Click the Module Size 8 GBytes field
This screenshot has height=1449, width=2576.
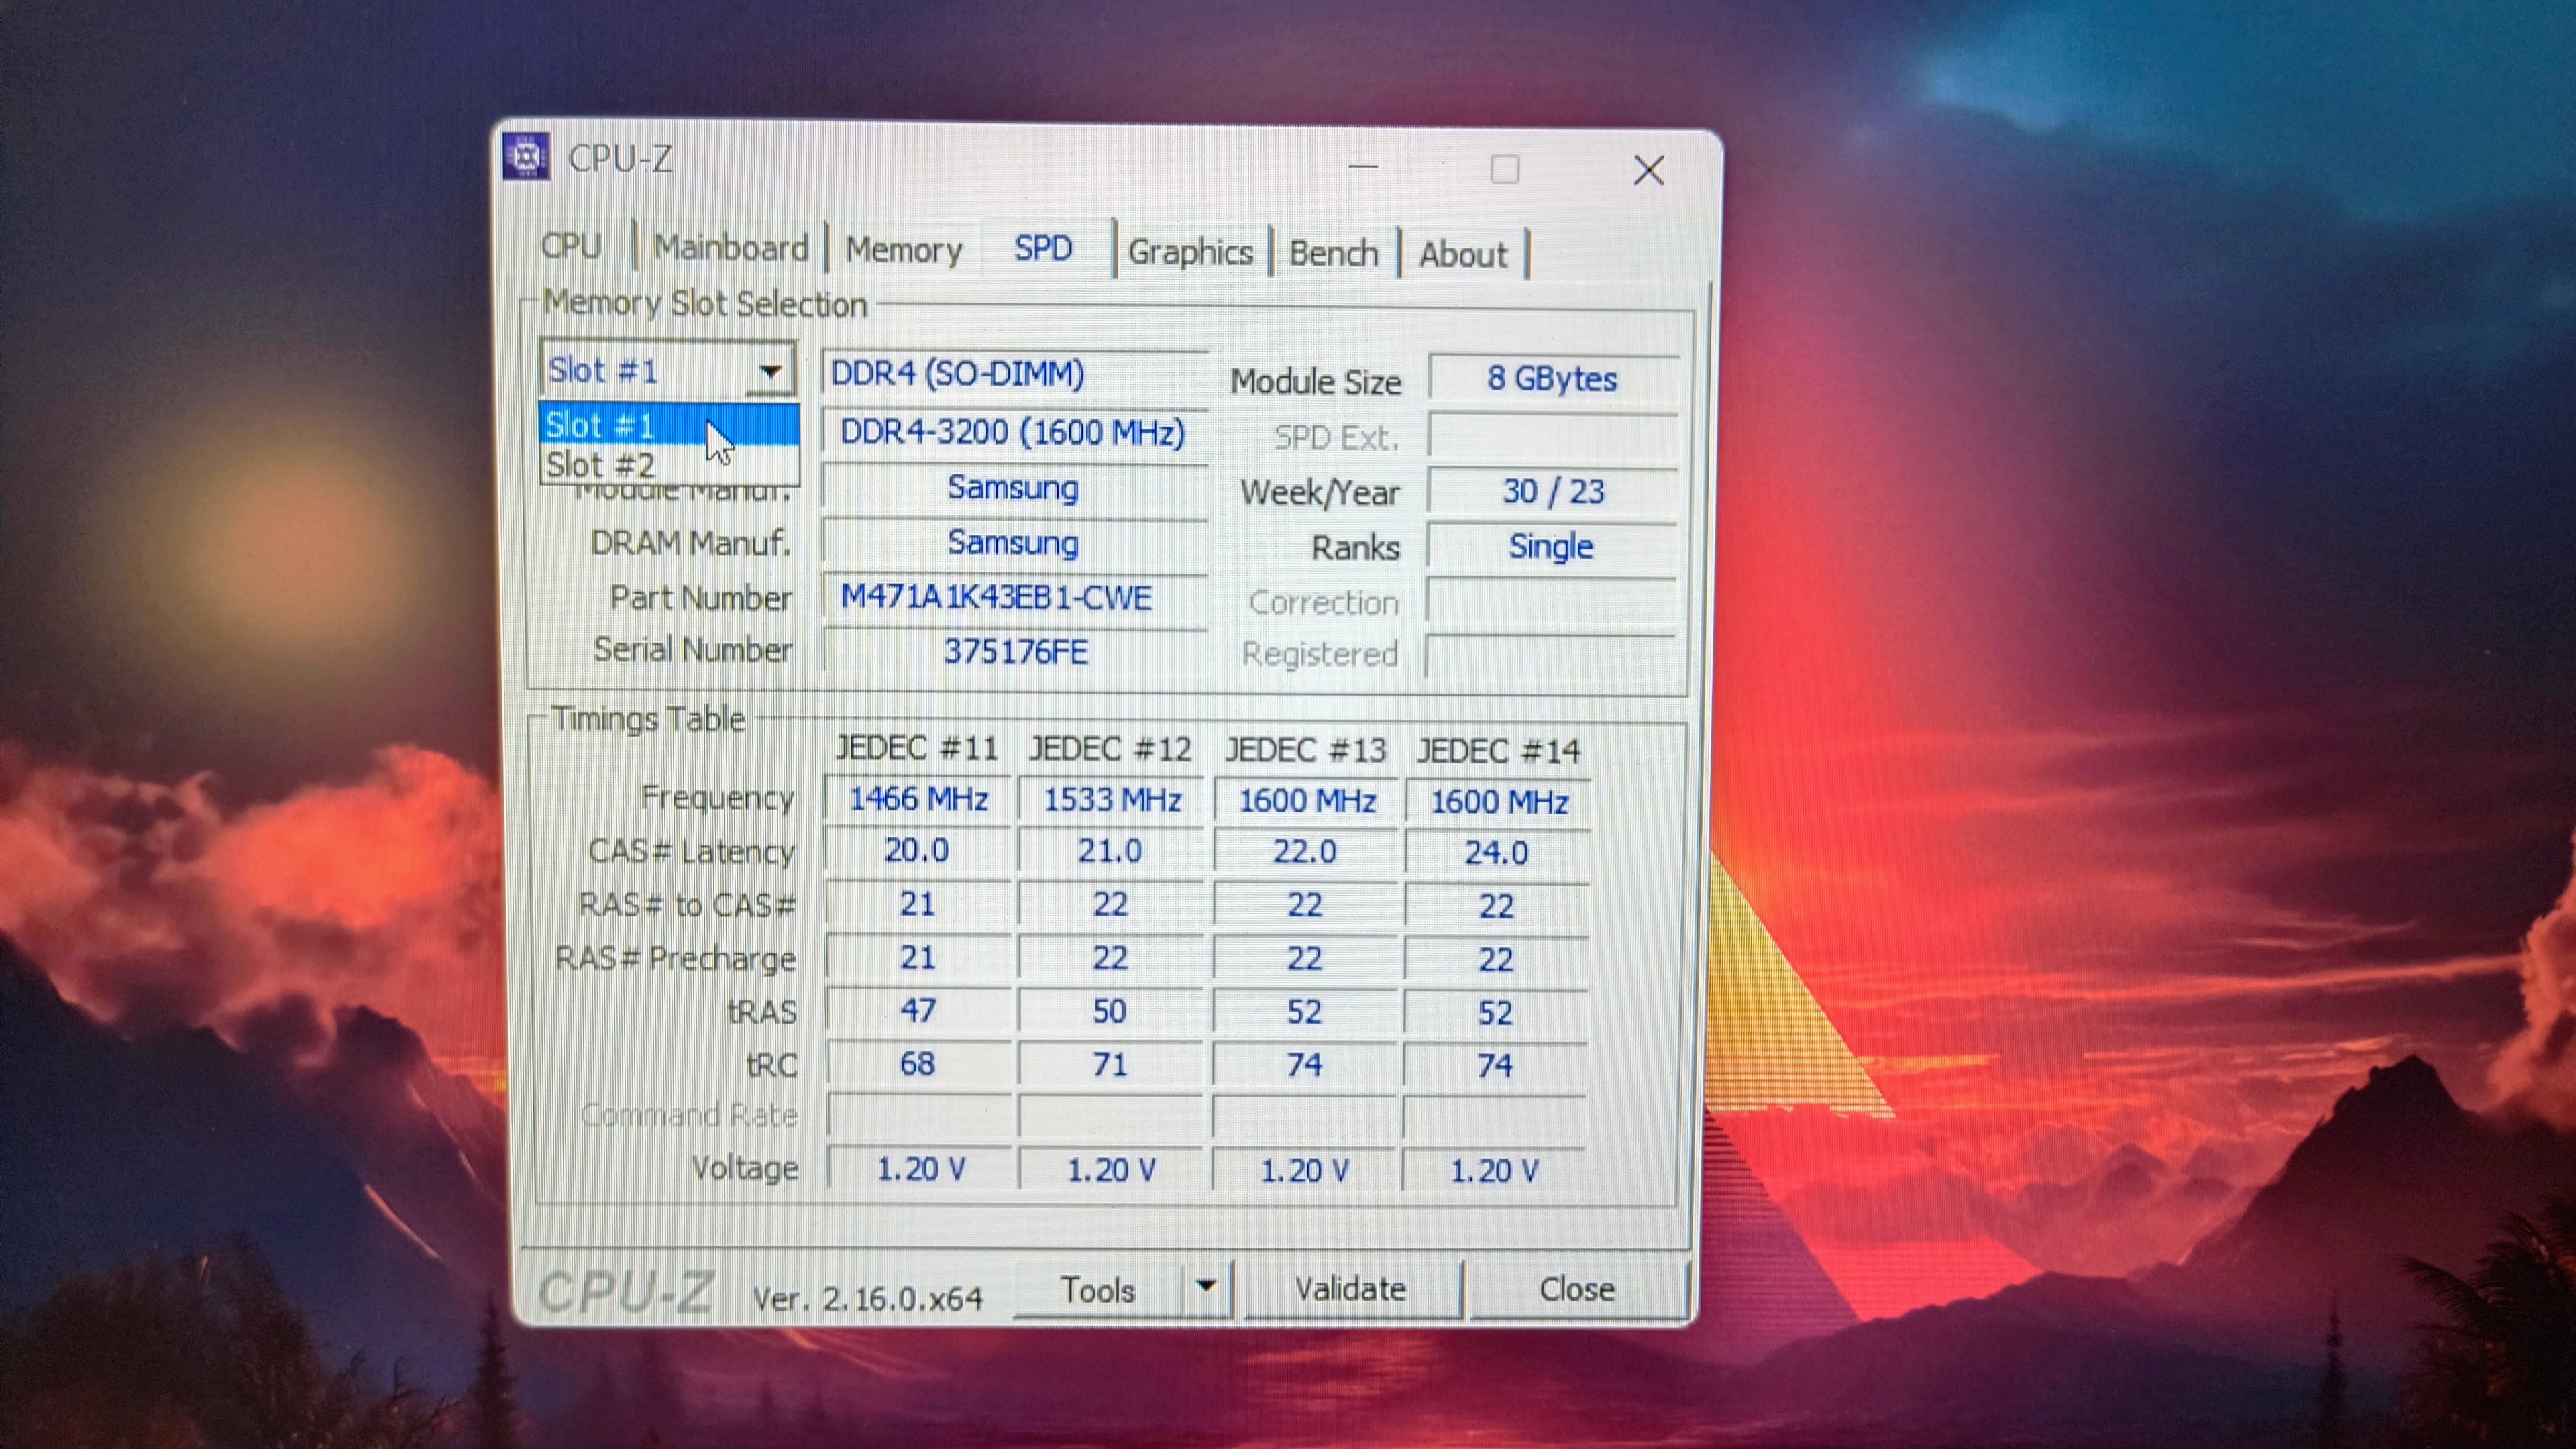tap(1551, 379)
